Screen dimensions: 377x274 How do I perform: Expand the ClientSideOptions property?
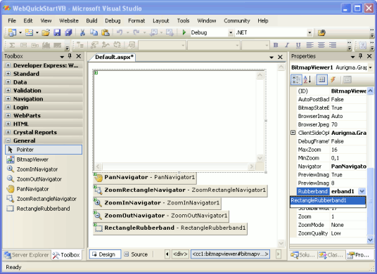pyautogui.click(x=293, y=133)
